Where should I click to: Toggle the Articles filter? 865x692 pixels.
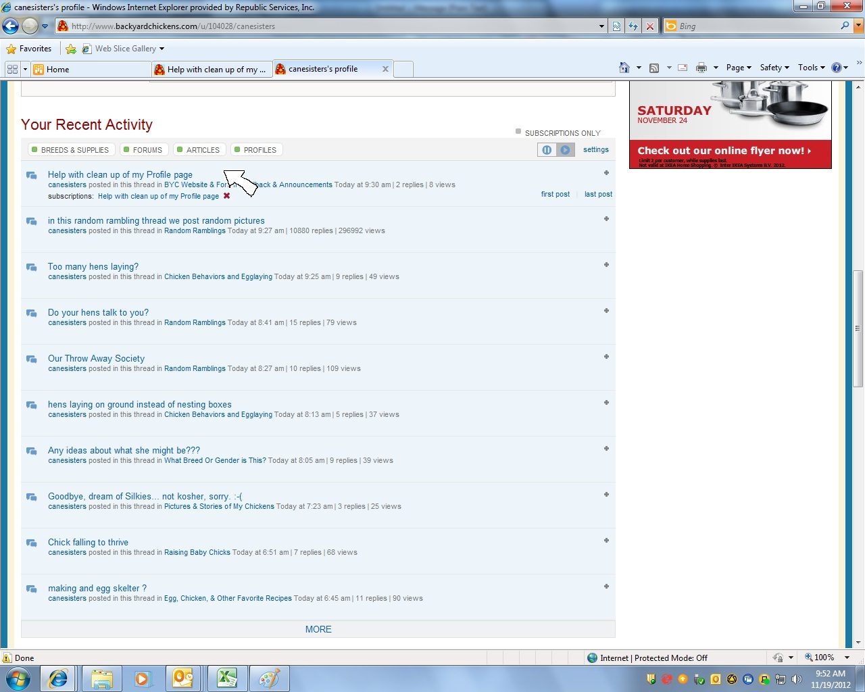[199, 150]
